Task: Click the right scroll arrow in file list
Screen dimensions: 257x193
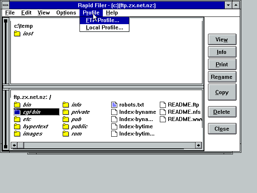Action: pos(198,145)
